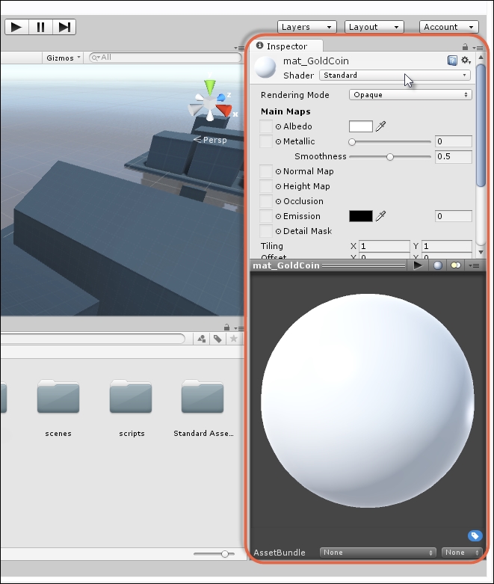This screenshot has width=494, height=584.
Task: Start Play mode with the Play button
Action: (x=16, y=27)
